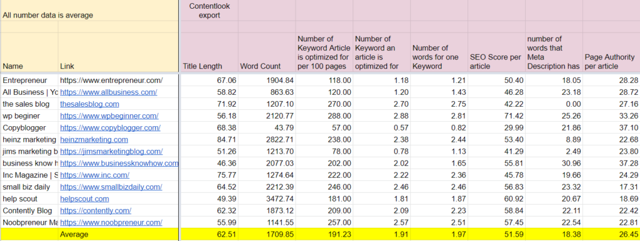This screenshot has width=640, height=241.
Task: Select Entrepreneur's word count 1904.84
Action: (266, 81)
